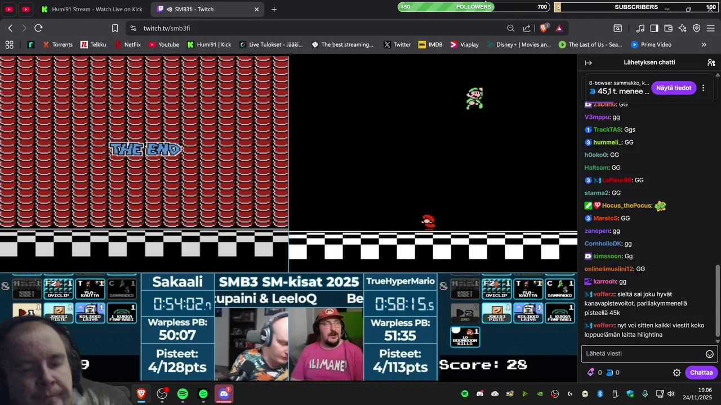Open the Brave Wallet icon
This screenshot has height=405, width=721.
tap(669, 28)
